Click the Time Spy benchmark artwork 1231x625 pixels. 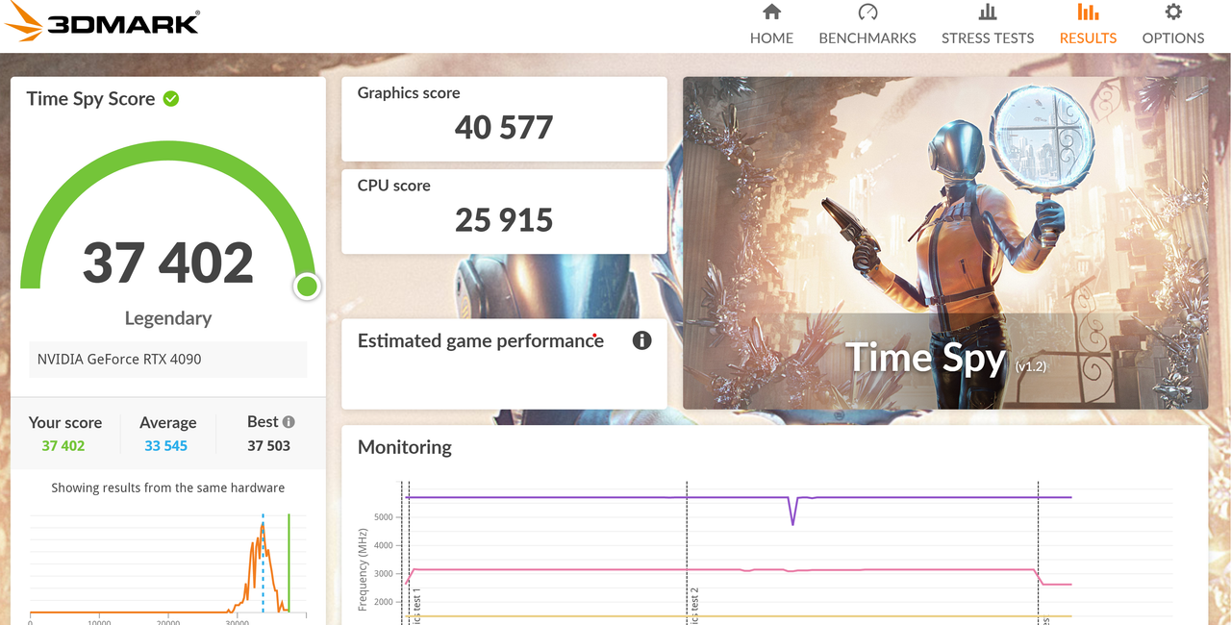tap(945, 243)
